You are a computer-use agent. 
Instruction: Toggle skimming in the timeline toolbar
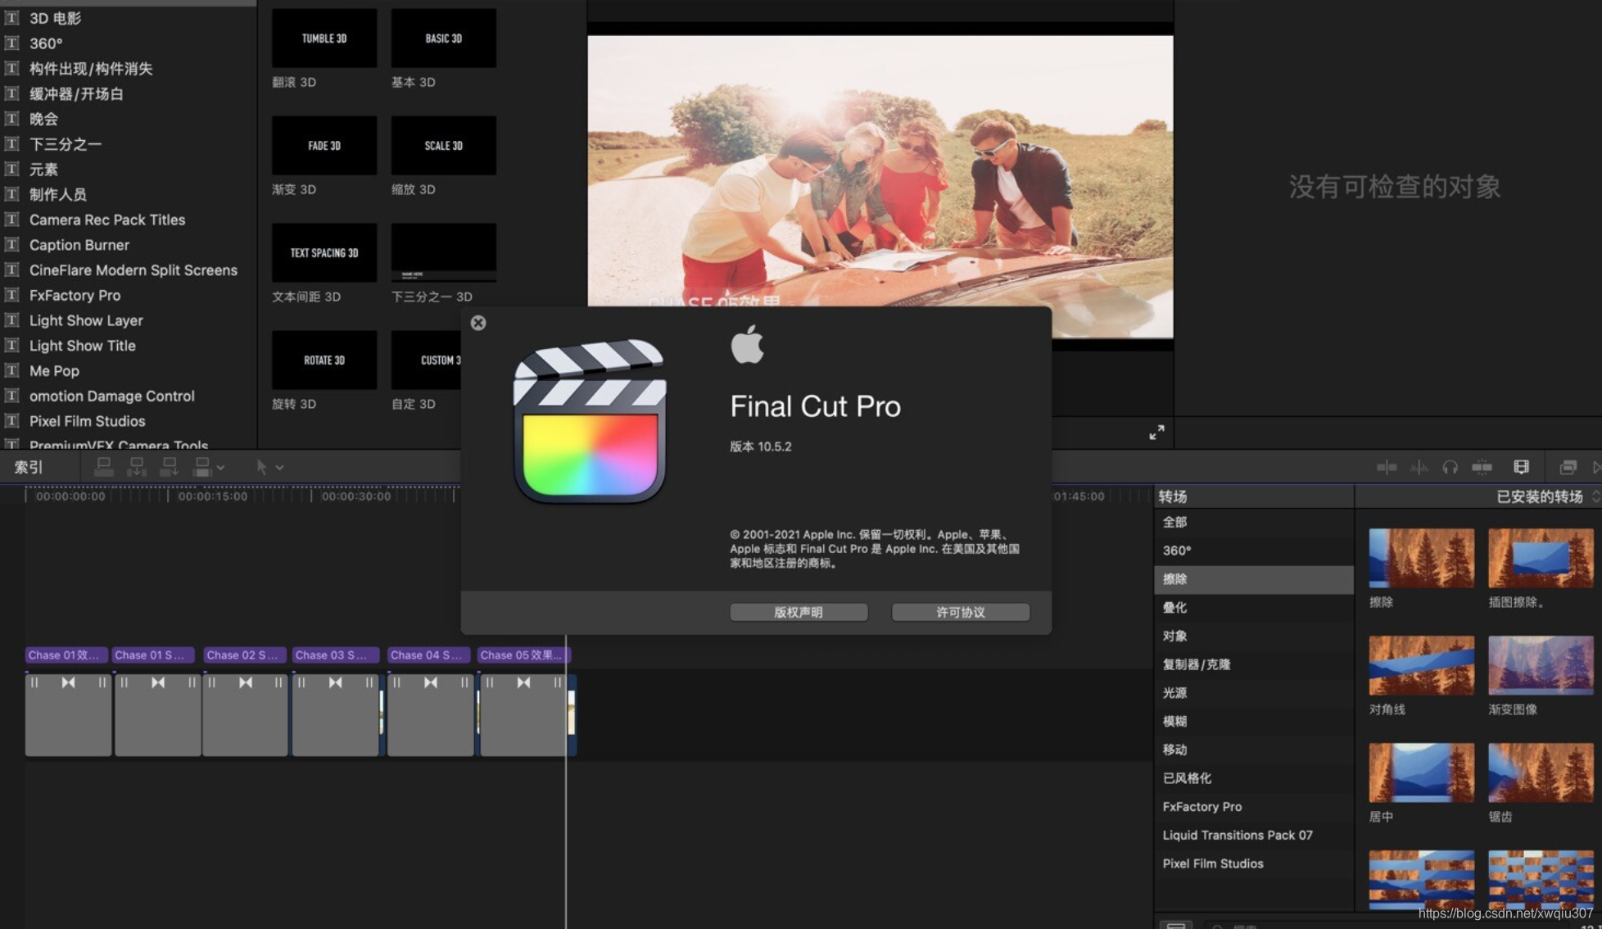tap(1387, 467)
